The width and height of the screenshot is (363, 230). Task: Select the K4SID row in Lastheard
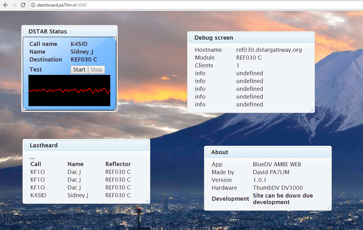81,195
